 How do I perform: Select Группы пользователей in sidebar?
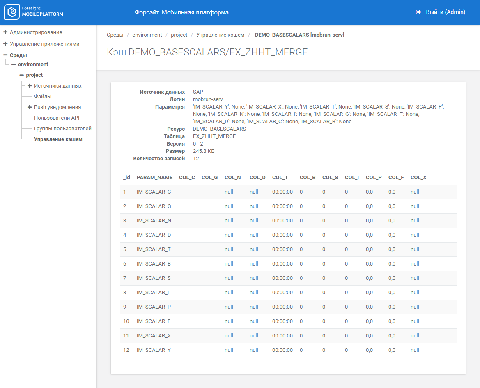(62, 129)
